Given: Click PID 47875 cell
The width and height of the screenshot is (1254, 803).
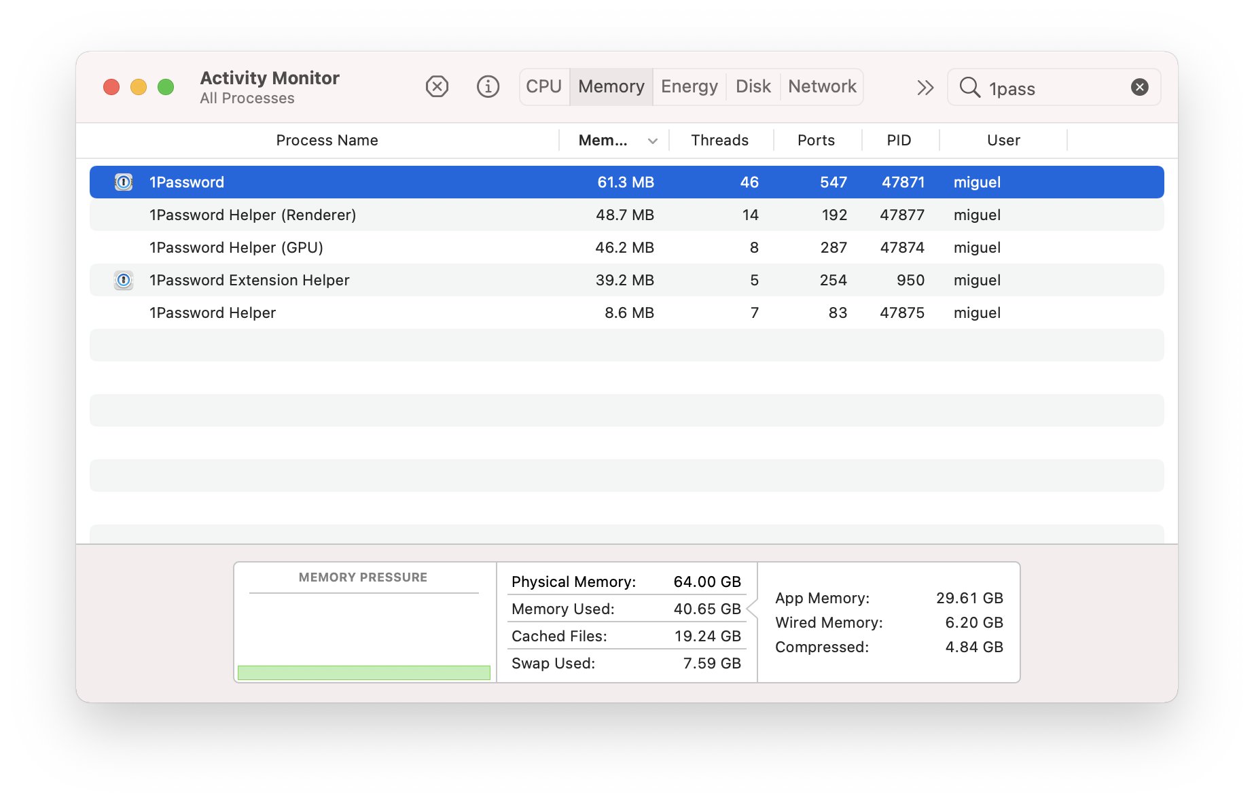Looking at the screenshot, I should coord(902,313).
